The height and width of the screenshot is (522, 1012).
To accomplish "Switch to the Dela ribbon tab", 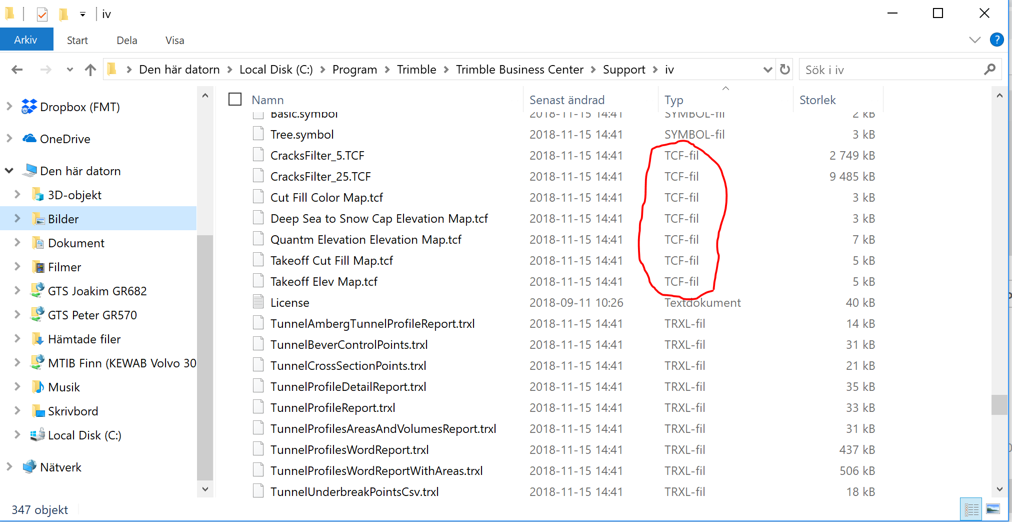I will click(127, 40).
